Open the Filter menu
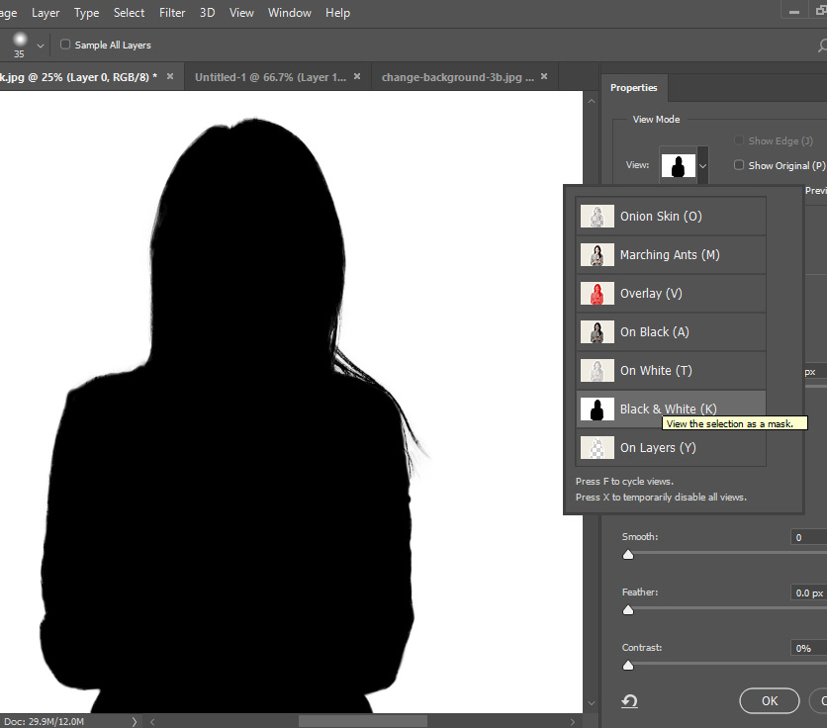The image size is (827, 728). 172,13
